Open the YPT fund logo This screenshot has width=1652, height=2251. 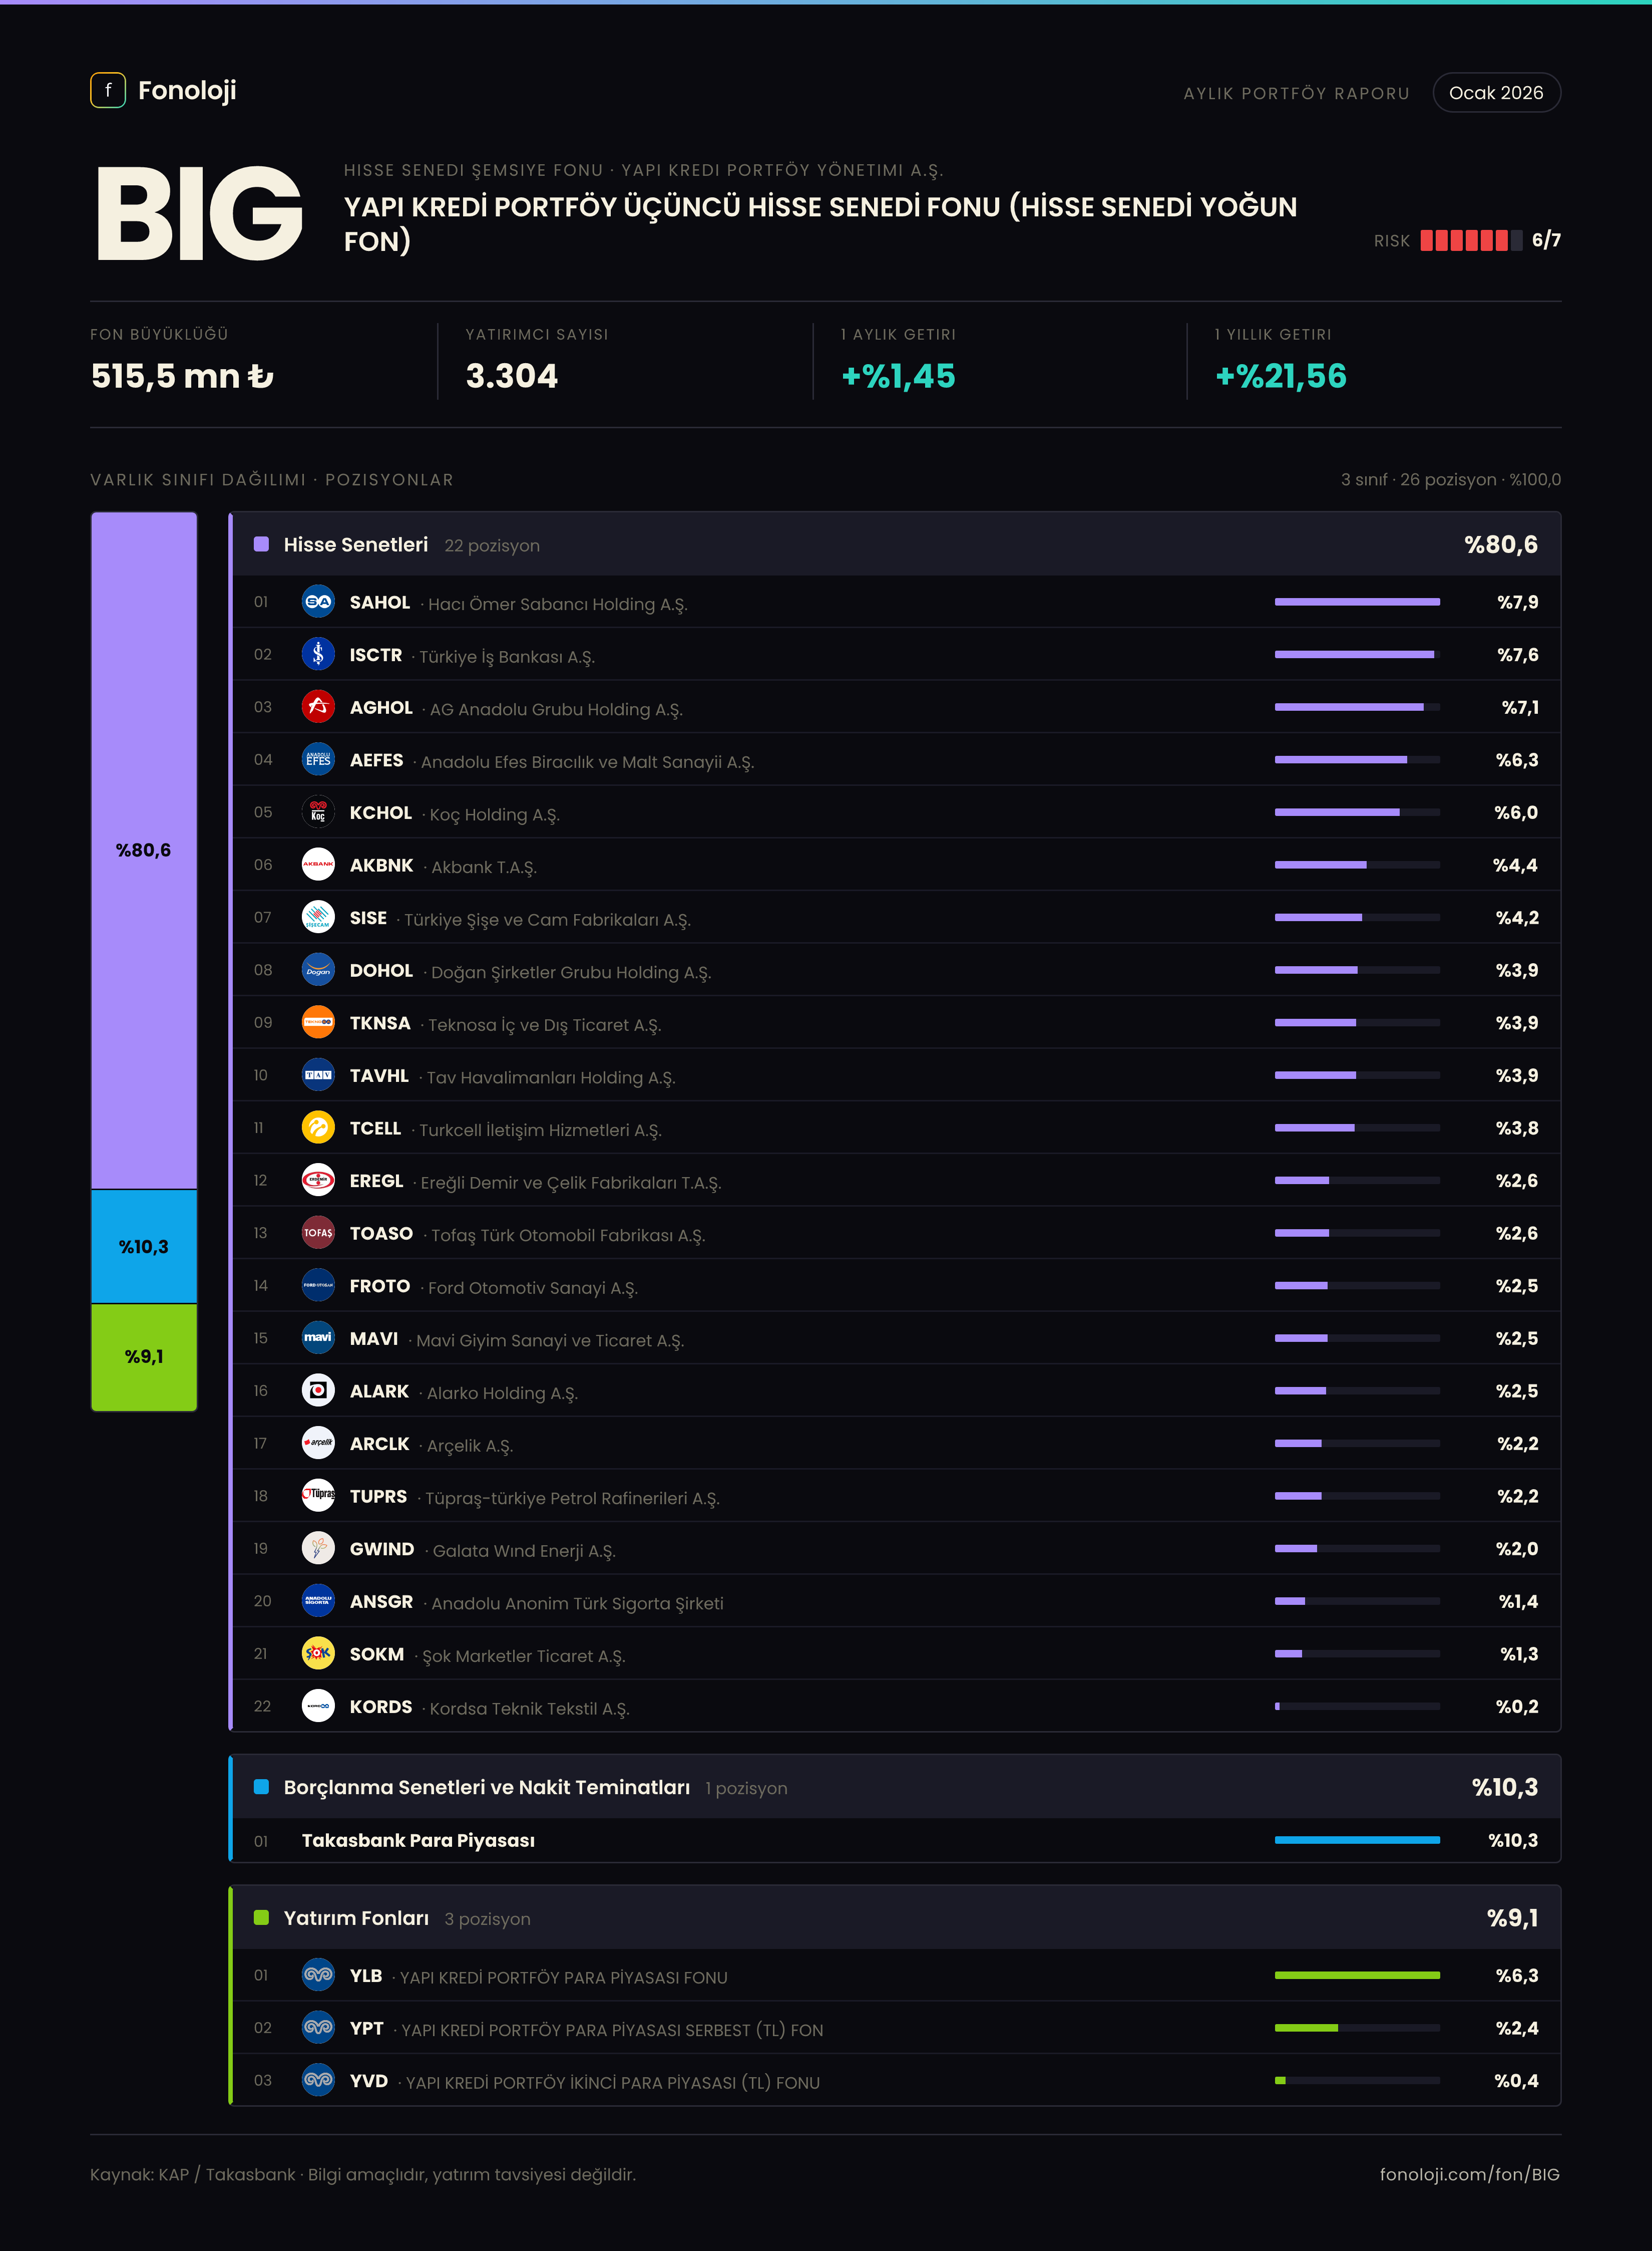318,2028
